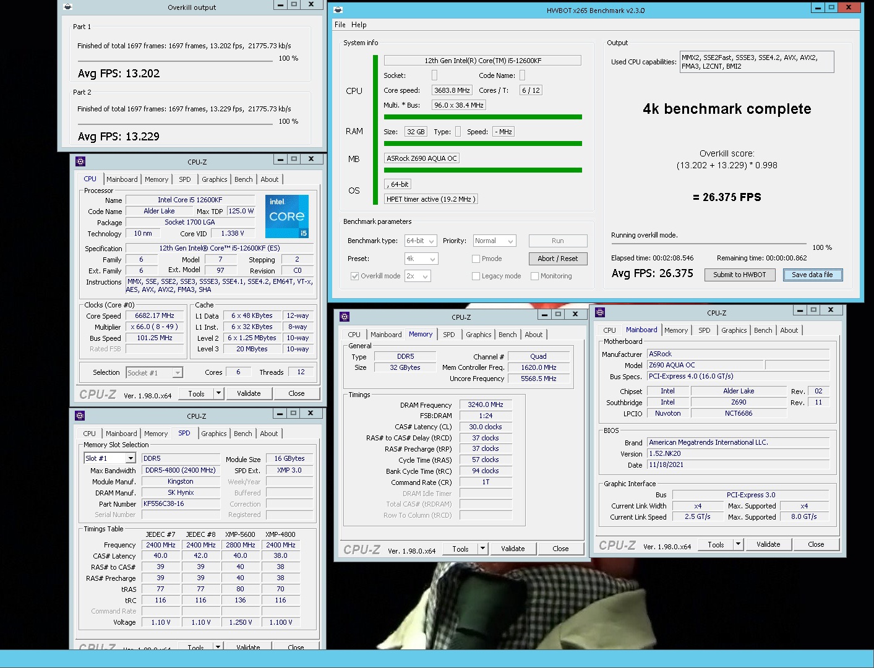
Task: Click Close in the Mainboard CPU-Z window
Action: coord(816,544)
